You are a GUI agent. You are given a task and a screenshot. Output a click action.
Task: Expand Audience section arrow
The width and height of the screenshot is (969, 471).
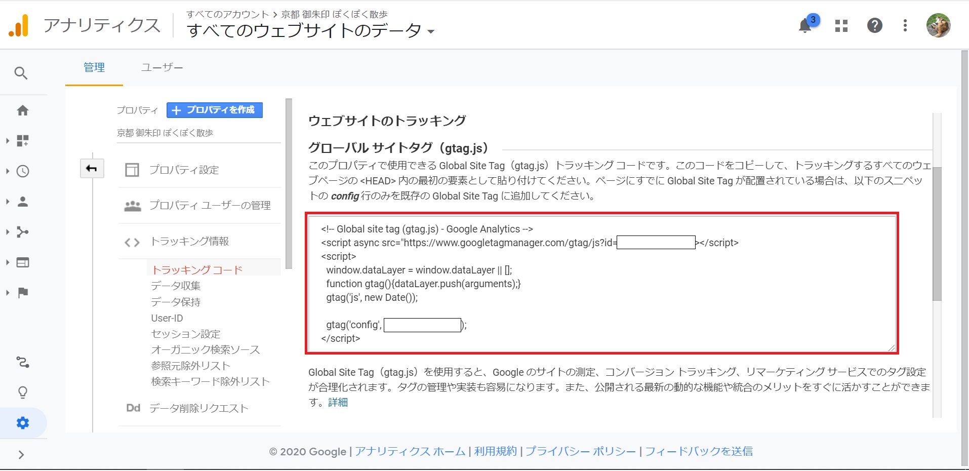[x=8, y=202]
